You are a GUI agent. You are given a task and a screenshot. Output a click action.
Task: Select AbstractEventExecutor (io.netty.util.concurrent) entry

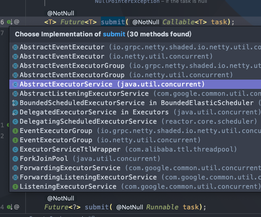click(135, 57)
